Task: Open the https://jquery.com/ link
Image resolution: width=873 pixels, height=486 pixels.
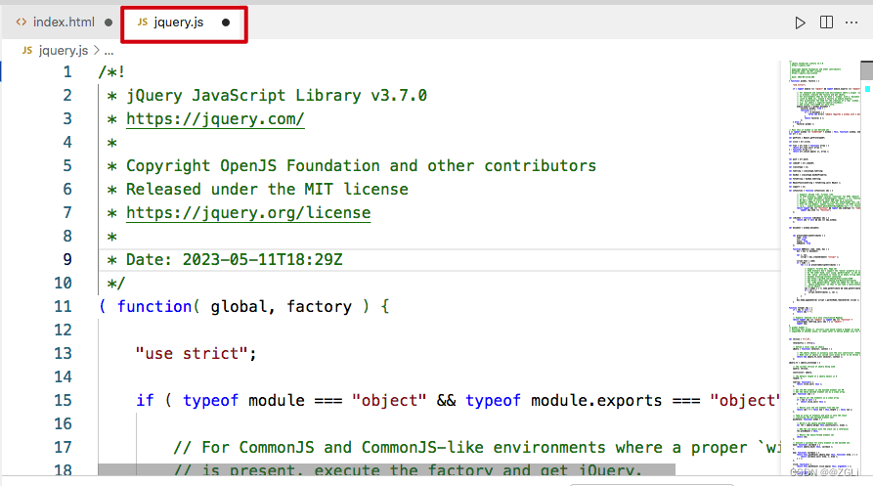Action: (x=215, y=119)
